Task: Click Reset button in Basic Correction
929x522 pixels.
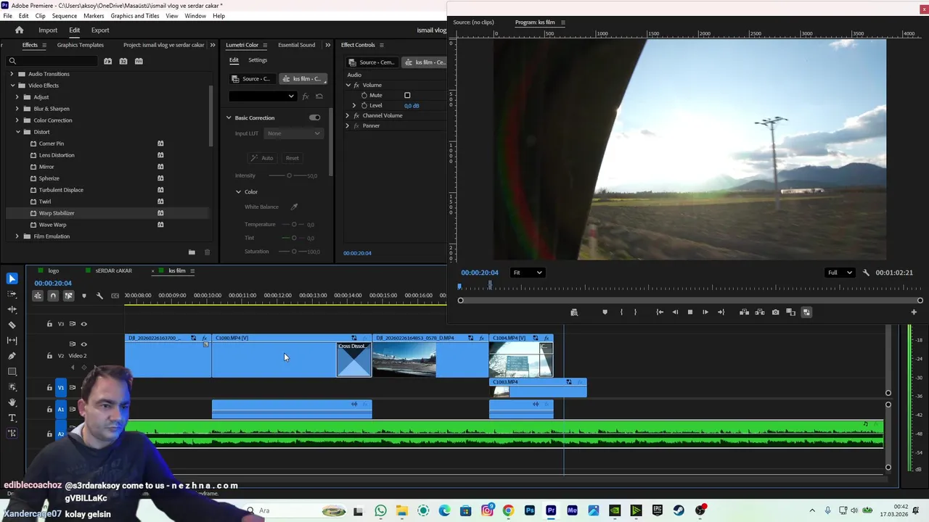Action: [292, 157]
